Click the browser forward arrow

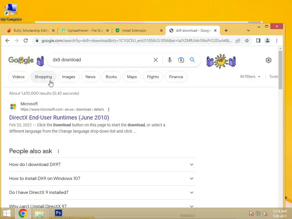coord(17,40)
